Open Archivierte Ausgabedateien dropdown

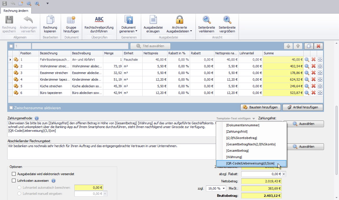click(x=179, y=24)
